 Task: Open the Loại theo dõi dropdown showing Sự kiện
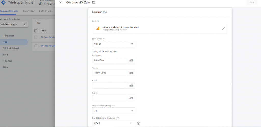tap(113, 44)
